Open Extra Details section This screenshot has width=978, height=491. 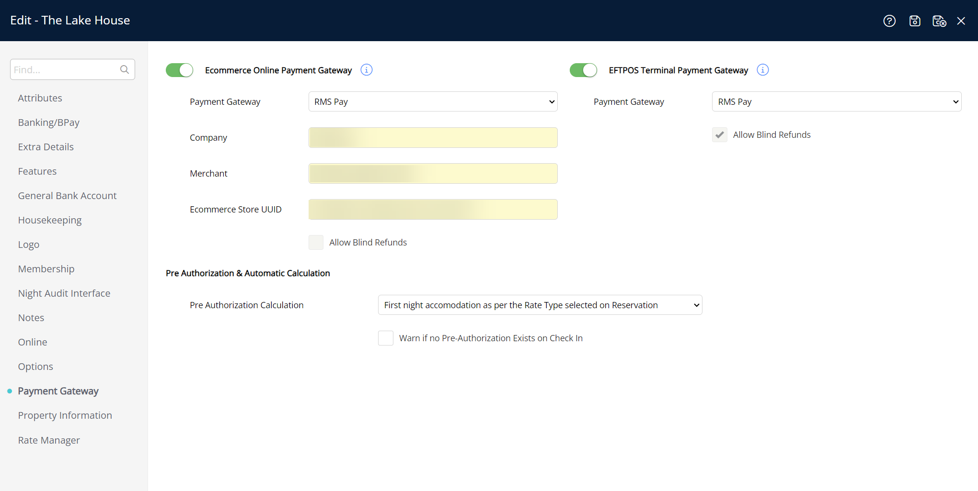[46, 147]
